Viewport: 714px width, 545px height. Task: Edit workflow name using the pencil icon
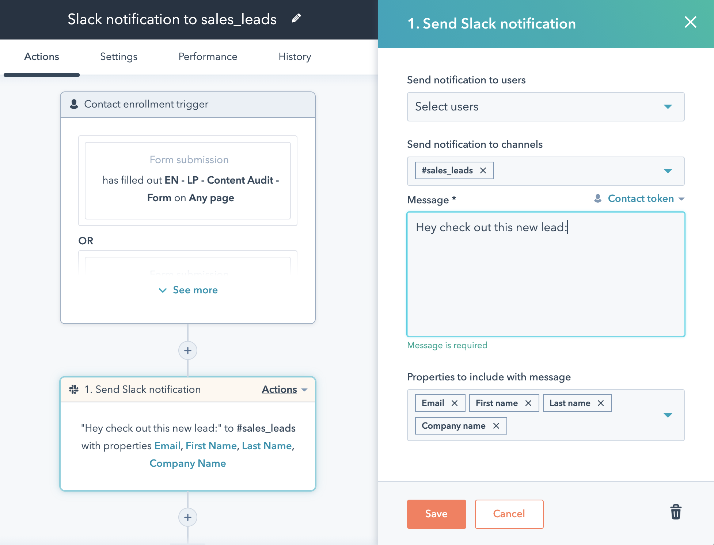(296, 18)
